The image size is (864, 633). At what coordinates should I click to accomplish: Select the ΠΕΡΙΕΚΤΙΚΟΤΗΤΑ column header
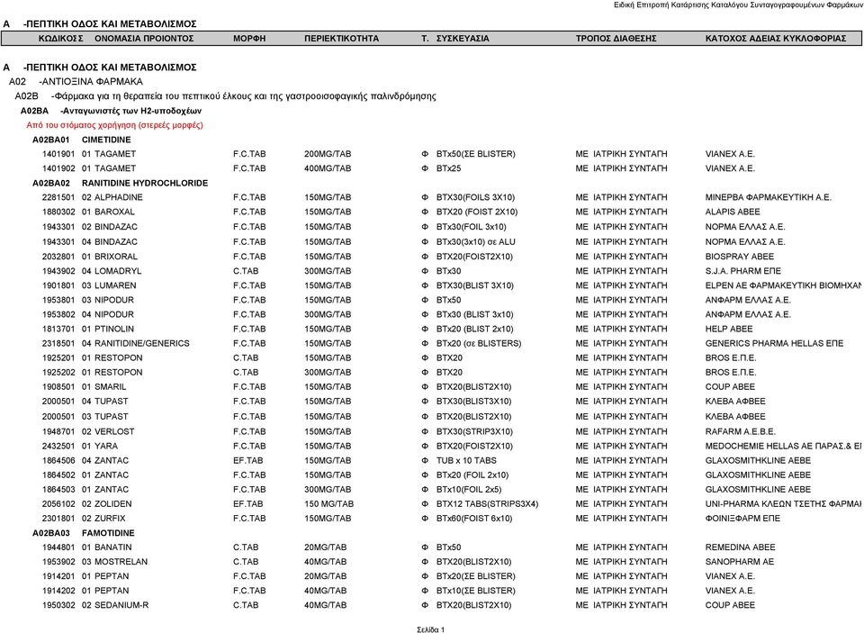pyautogui.click(x=342, y=39)
